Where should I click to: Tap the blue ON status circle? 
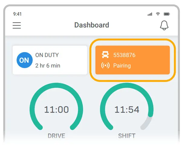coord(24,60)
